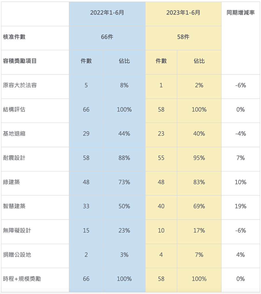
Task: Select the 同期增減率 header cell
Action: [x=241, y=13]
